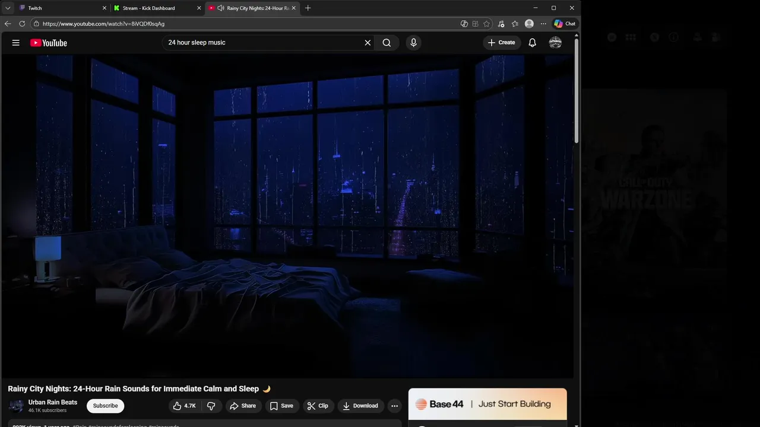
Task: Open the Base44 Just Start Building ad
Action: pyautogui.click(x=487, y=404)
